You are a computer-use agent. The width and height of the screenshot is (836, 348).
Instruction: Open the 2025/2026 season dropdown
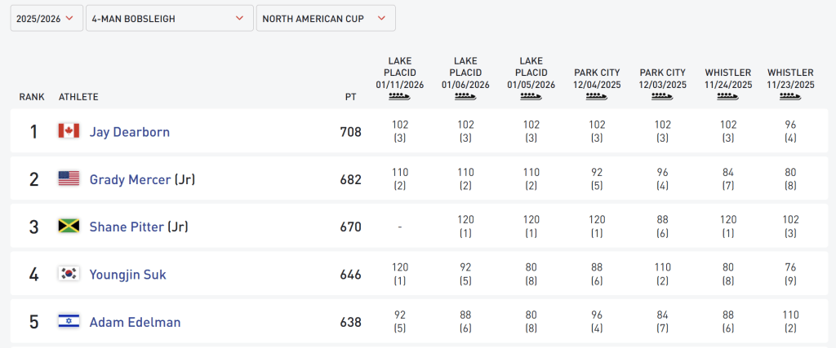46,18
